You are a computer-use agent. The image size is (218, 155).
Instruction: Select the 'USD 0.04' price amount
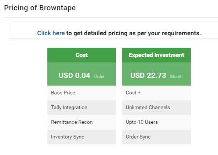(75, 75)
